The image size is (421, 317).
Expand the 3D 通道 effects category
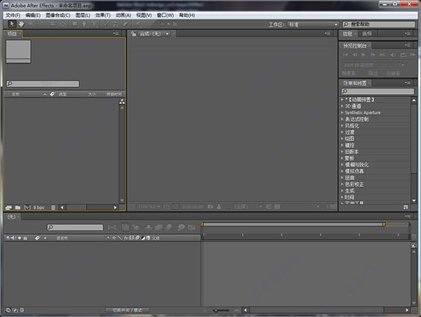point(342,106)
